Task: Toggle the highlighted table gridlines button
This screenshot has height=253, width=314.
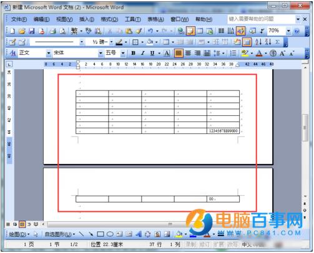Action: coord(247,42)
